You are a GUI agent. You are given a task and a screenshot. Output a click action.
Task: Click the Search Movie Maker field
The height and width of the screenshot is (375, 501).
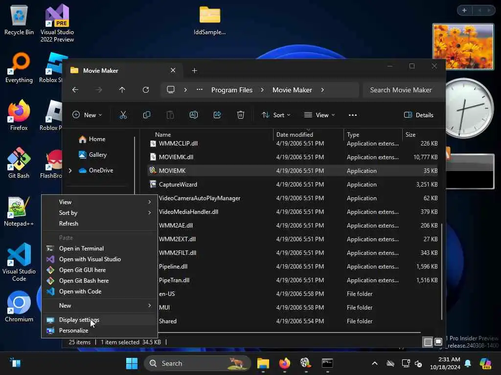coord(404,90)
